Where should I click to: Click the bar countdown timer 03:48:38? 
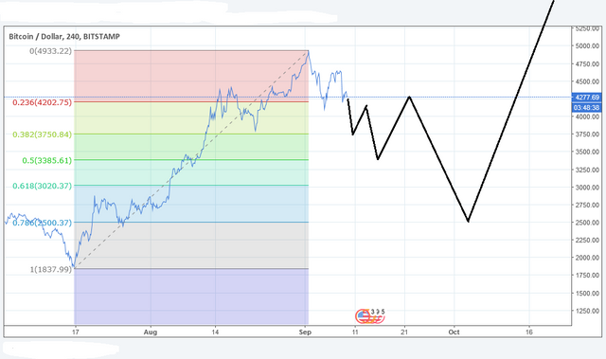point(587,107)
